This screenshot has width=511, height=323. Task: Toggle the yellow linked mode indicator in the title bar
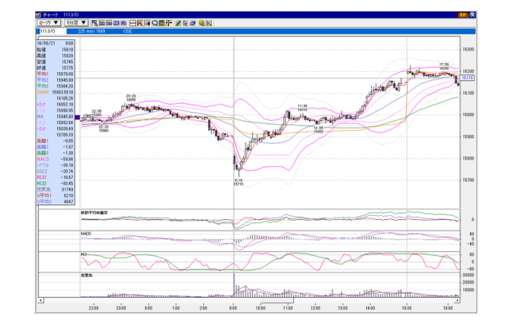click(463, 15)
